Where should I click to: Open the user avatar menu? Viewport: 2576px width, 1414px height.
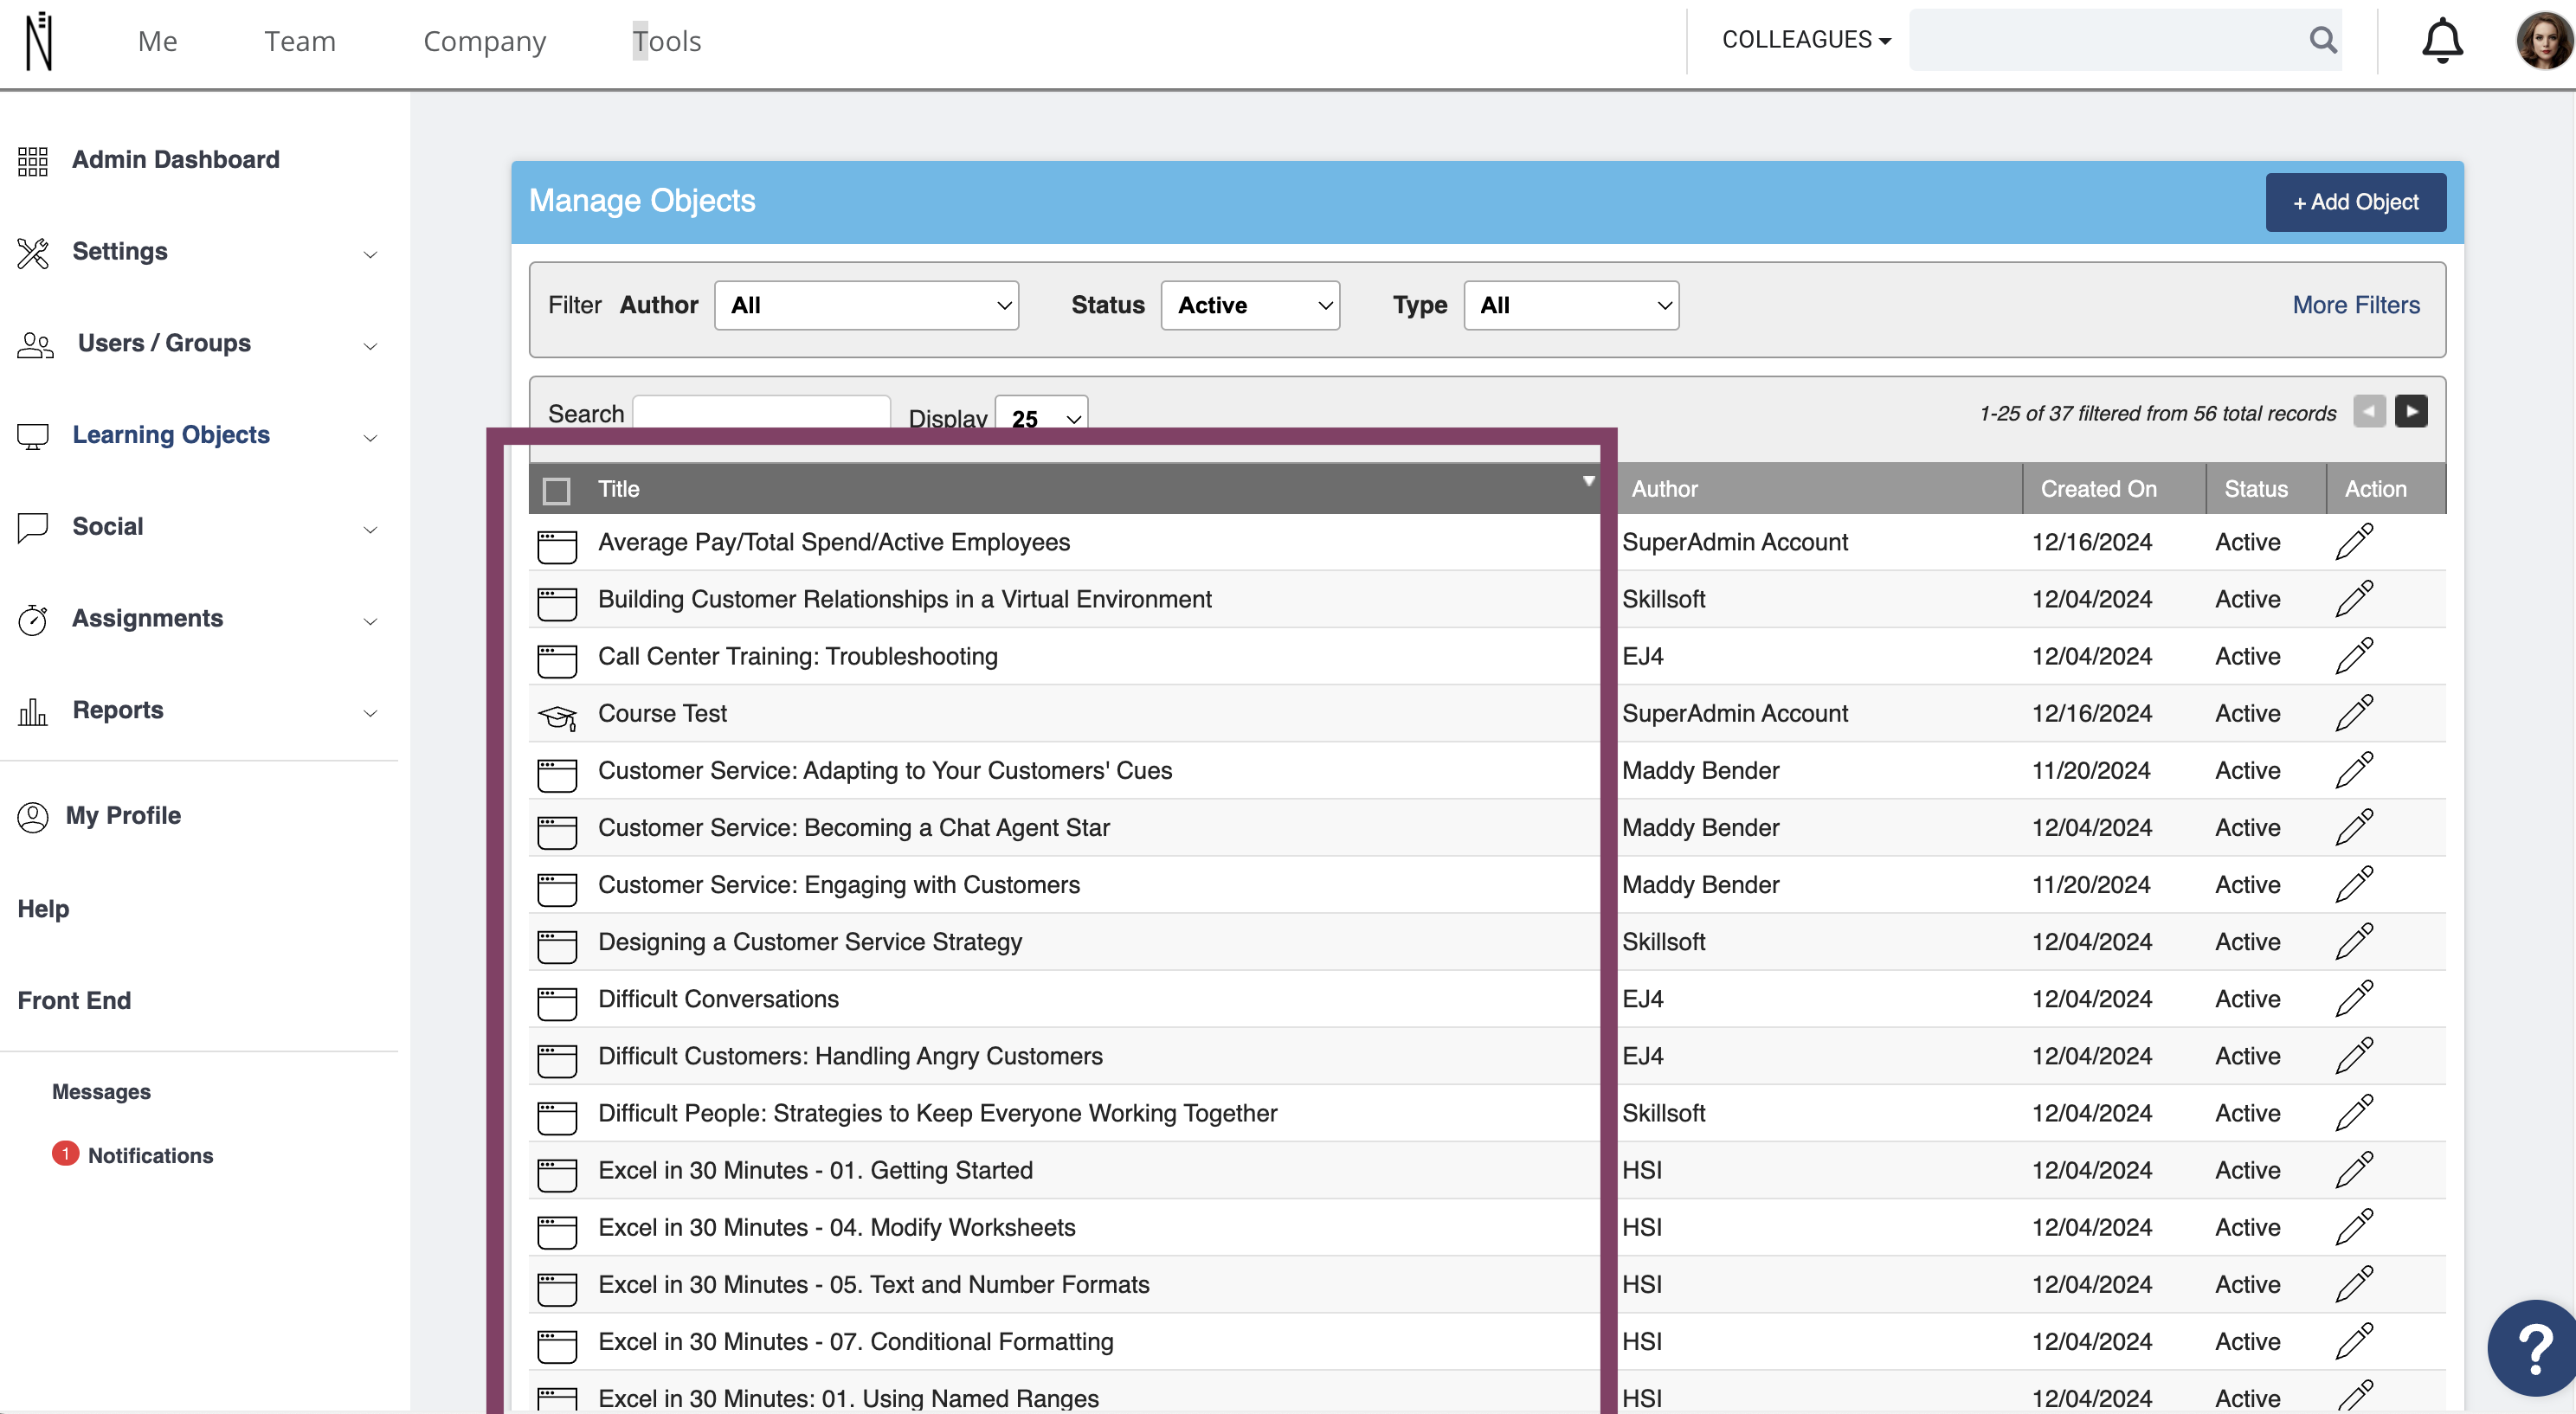2543,41
